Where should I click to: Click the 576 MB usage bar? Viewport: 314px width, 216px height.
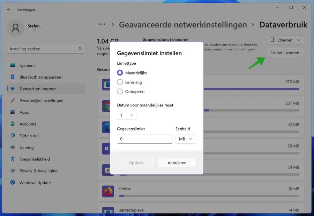coord(251,89)
